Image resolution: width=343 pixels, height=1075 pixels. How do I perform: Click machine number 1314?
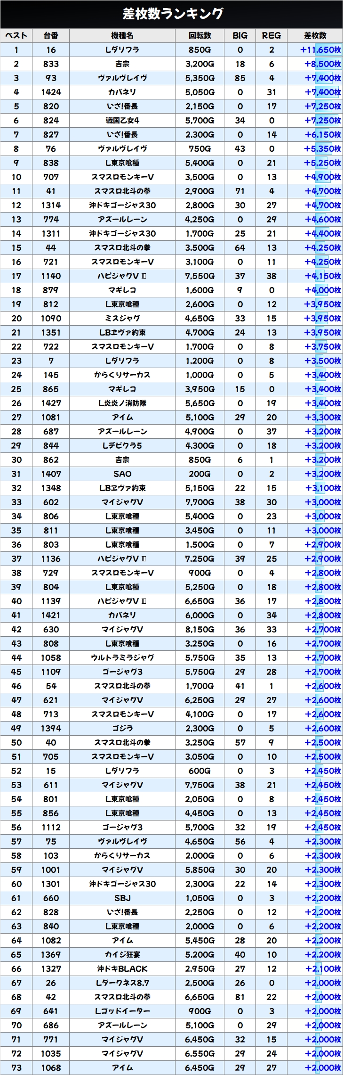(51, 205)
